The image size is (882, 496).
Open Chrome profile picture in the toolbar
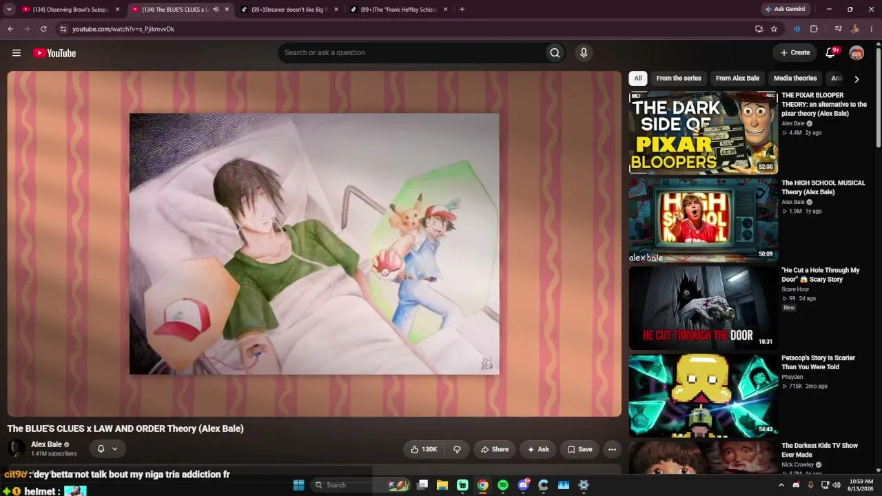coord(854,29)
